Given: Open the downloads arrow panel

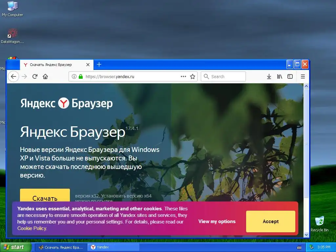Looking at the screenshot, I should click(269, 76).
